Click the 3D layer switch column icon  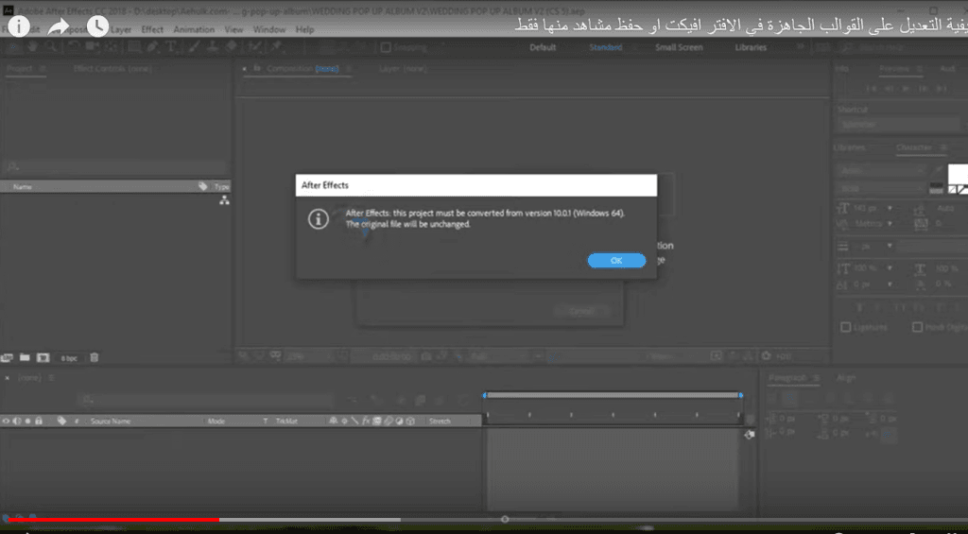coord(410,421)
